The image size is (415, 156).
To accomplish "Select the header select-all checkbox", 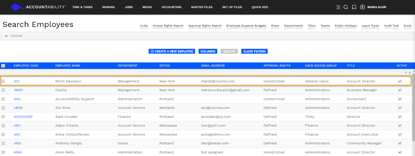I will [x=3, y=66].
